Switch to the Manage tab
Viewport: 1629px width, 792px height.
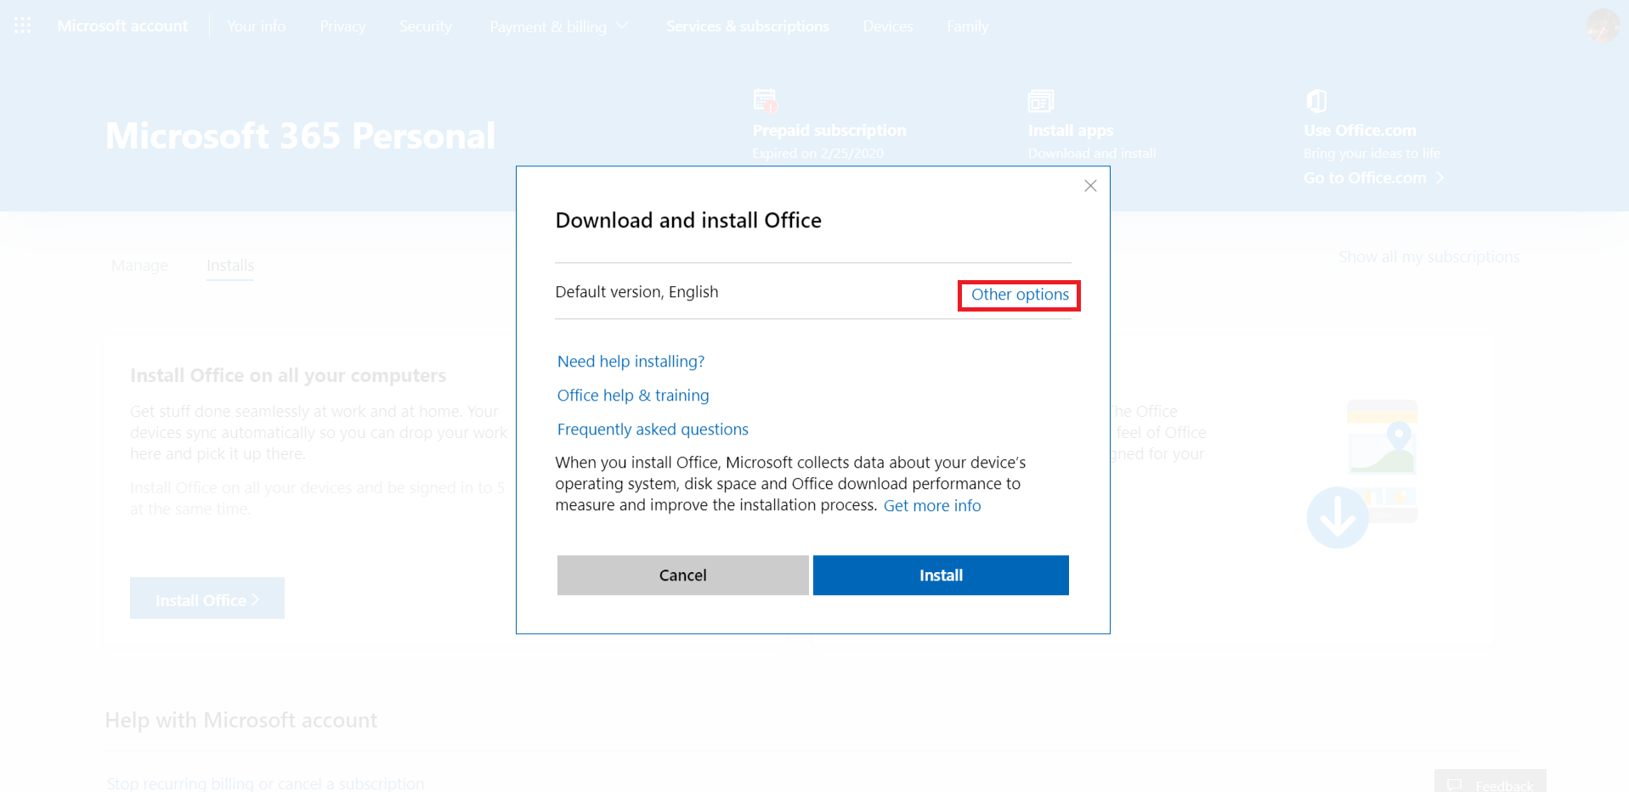[x=139, y=266]
